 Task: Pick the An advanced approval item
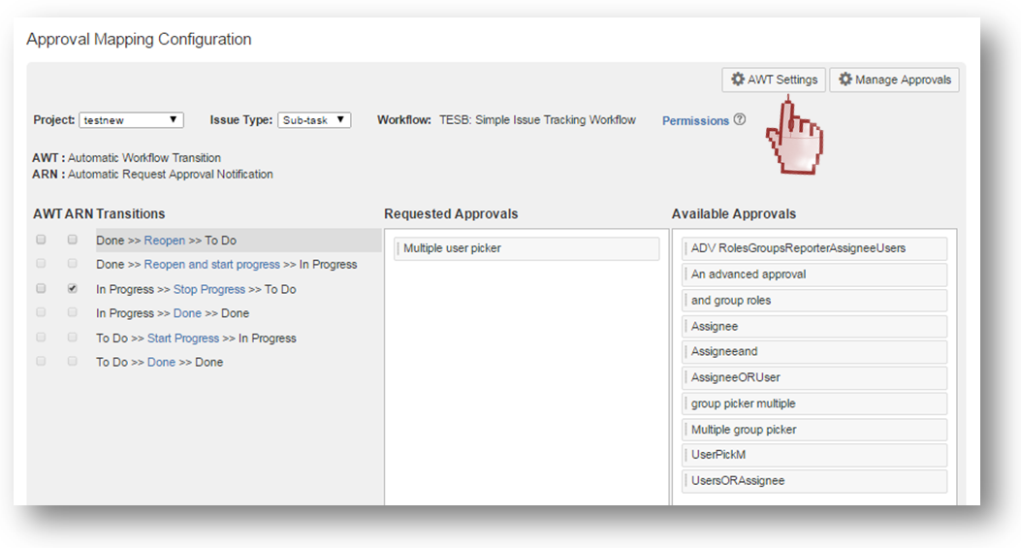tap(814, 274)
